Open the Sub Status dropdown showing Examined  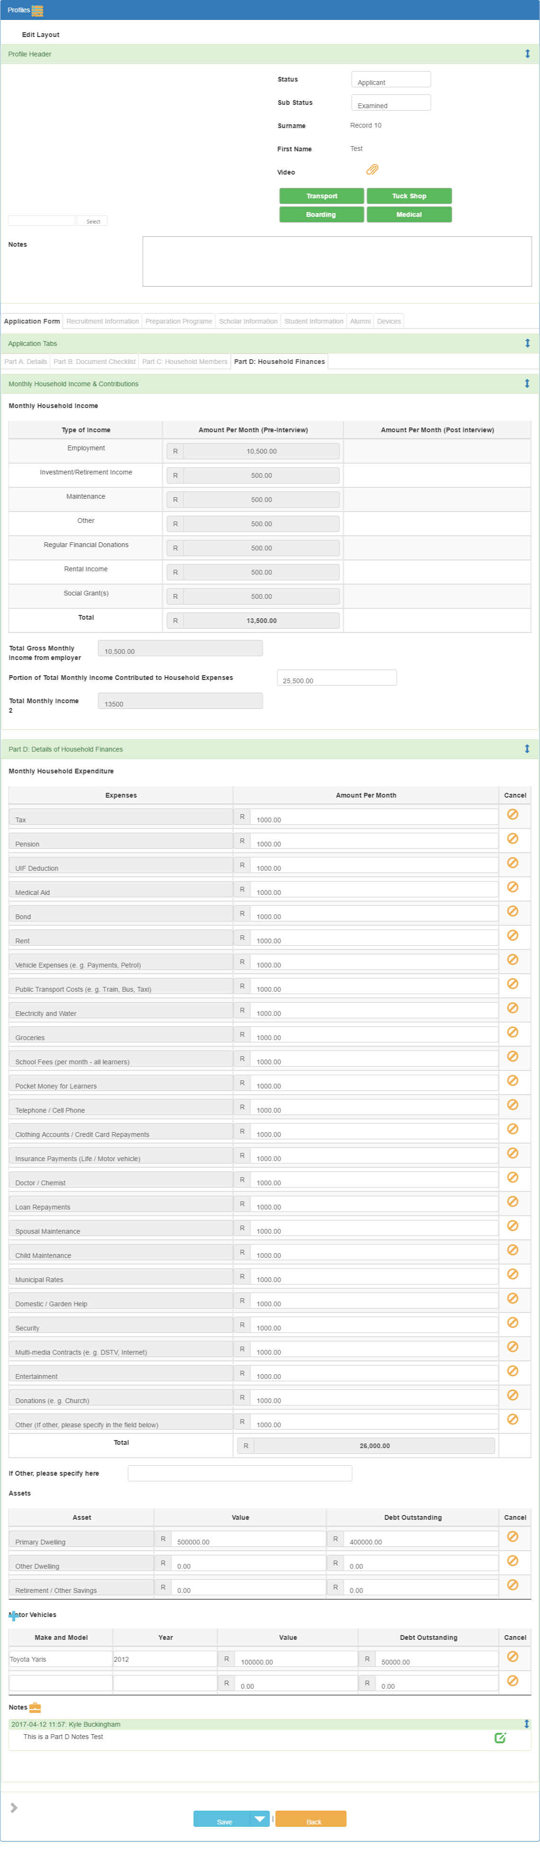[391, 103]
